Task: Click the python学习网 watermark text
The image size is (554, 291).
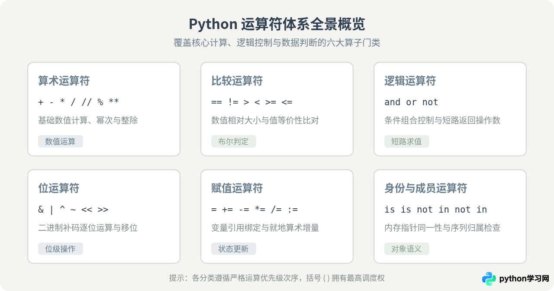Action: 524,279
